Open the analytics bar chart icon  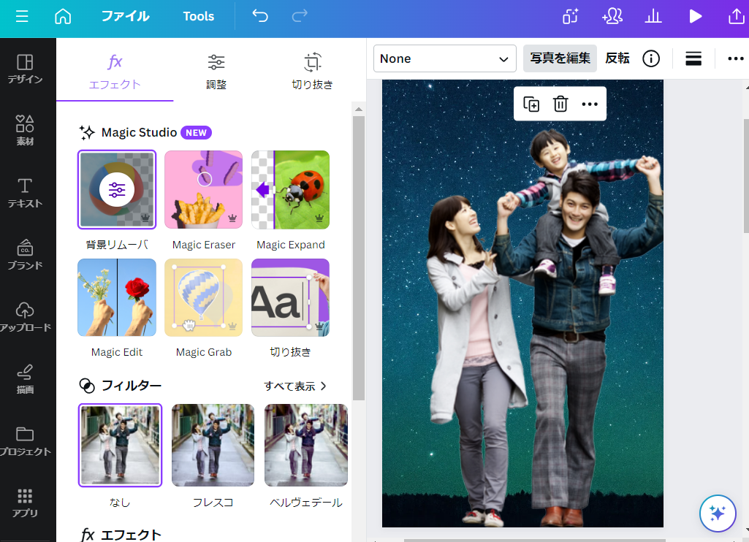tap(653, 16)
